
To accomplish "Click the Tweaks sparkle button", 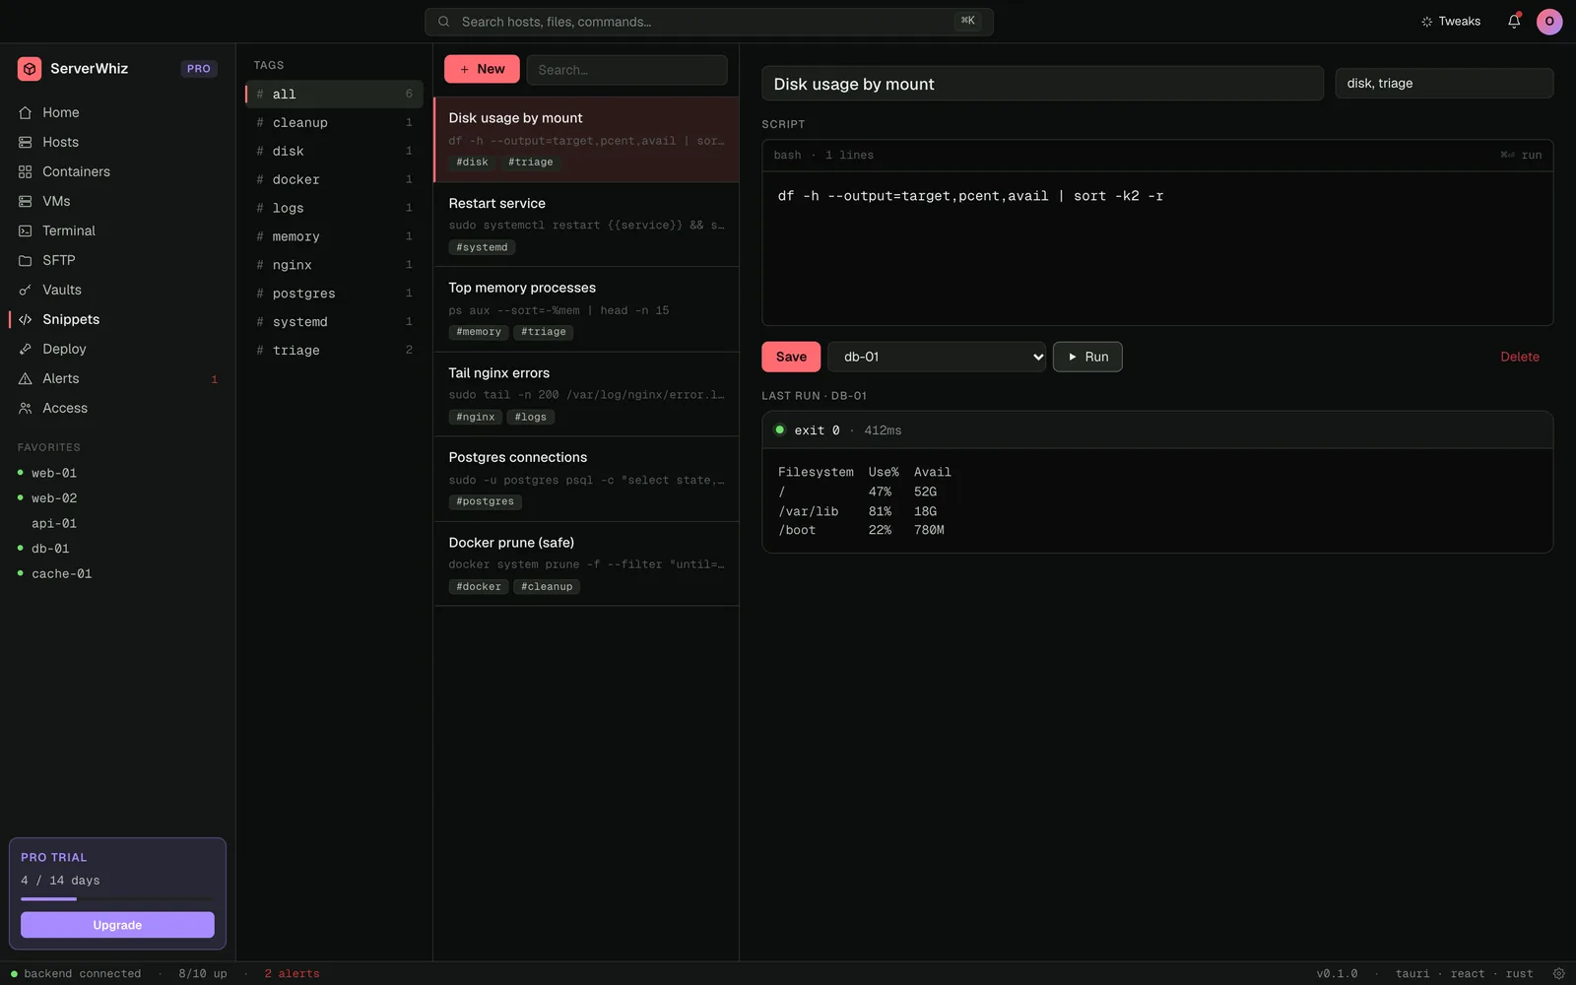I will pyautogui.click(x=1451, y=21).
